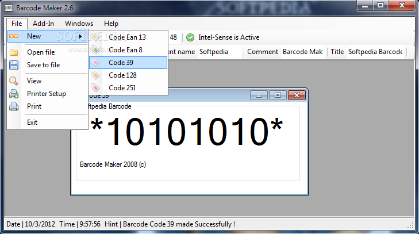Click the Time 9:57:56 status entry
The height and width of the screenshot is (234, 419).
pos(80,224)
